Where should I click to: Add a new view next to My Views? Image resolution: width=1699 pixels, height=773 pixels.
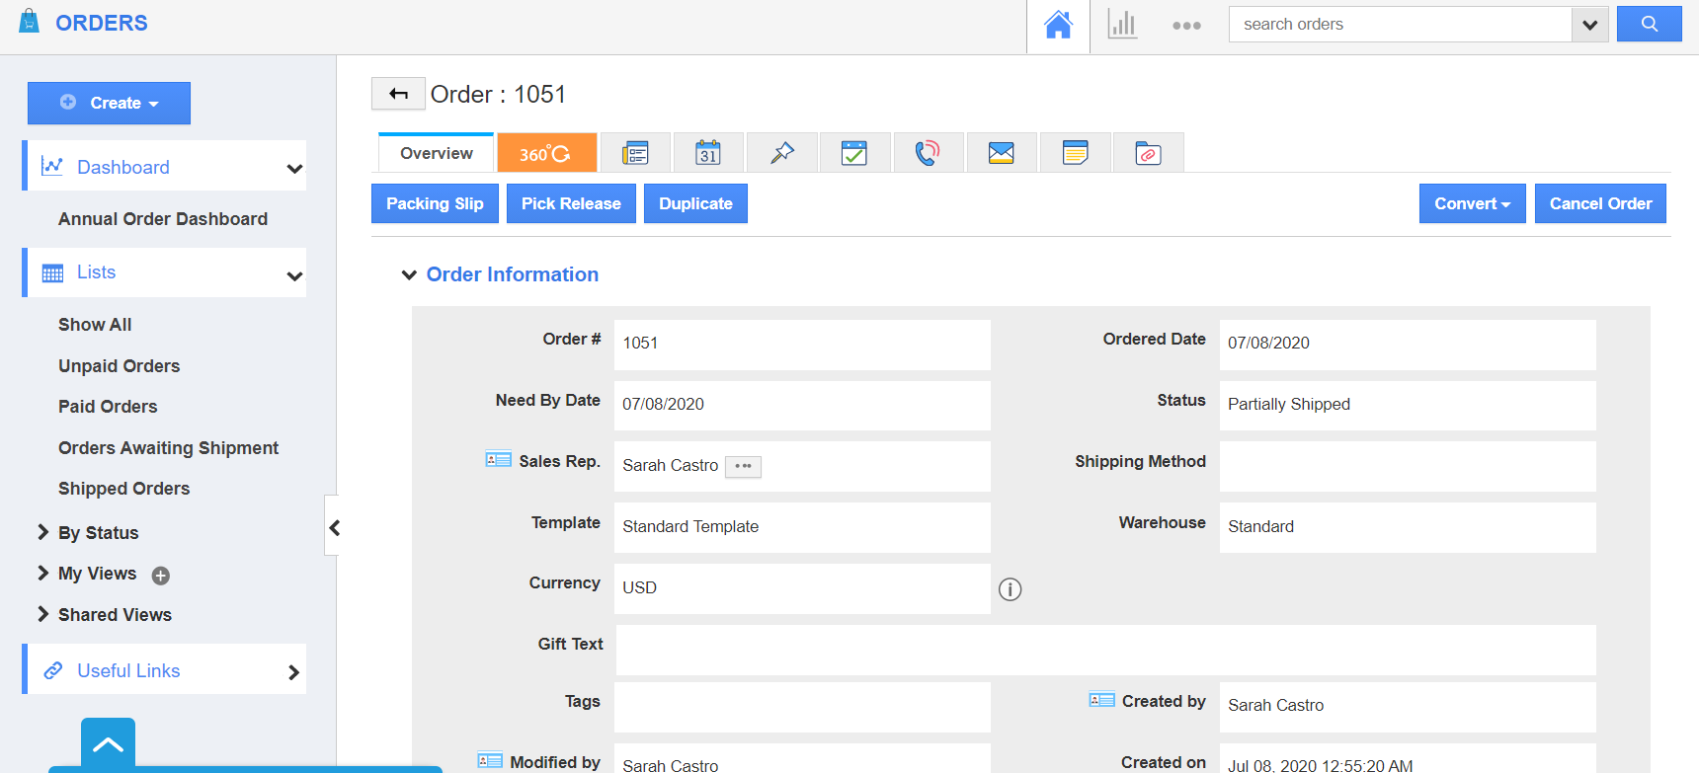point(161,576)
